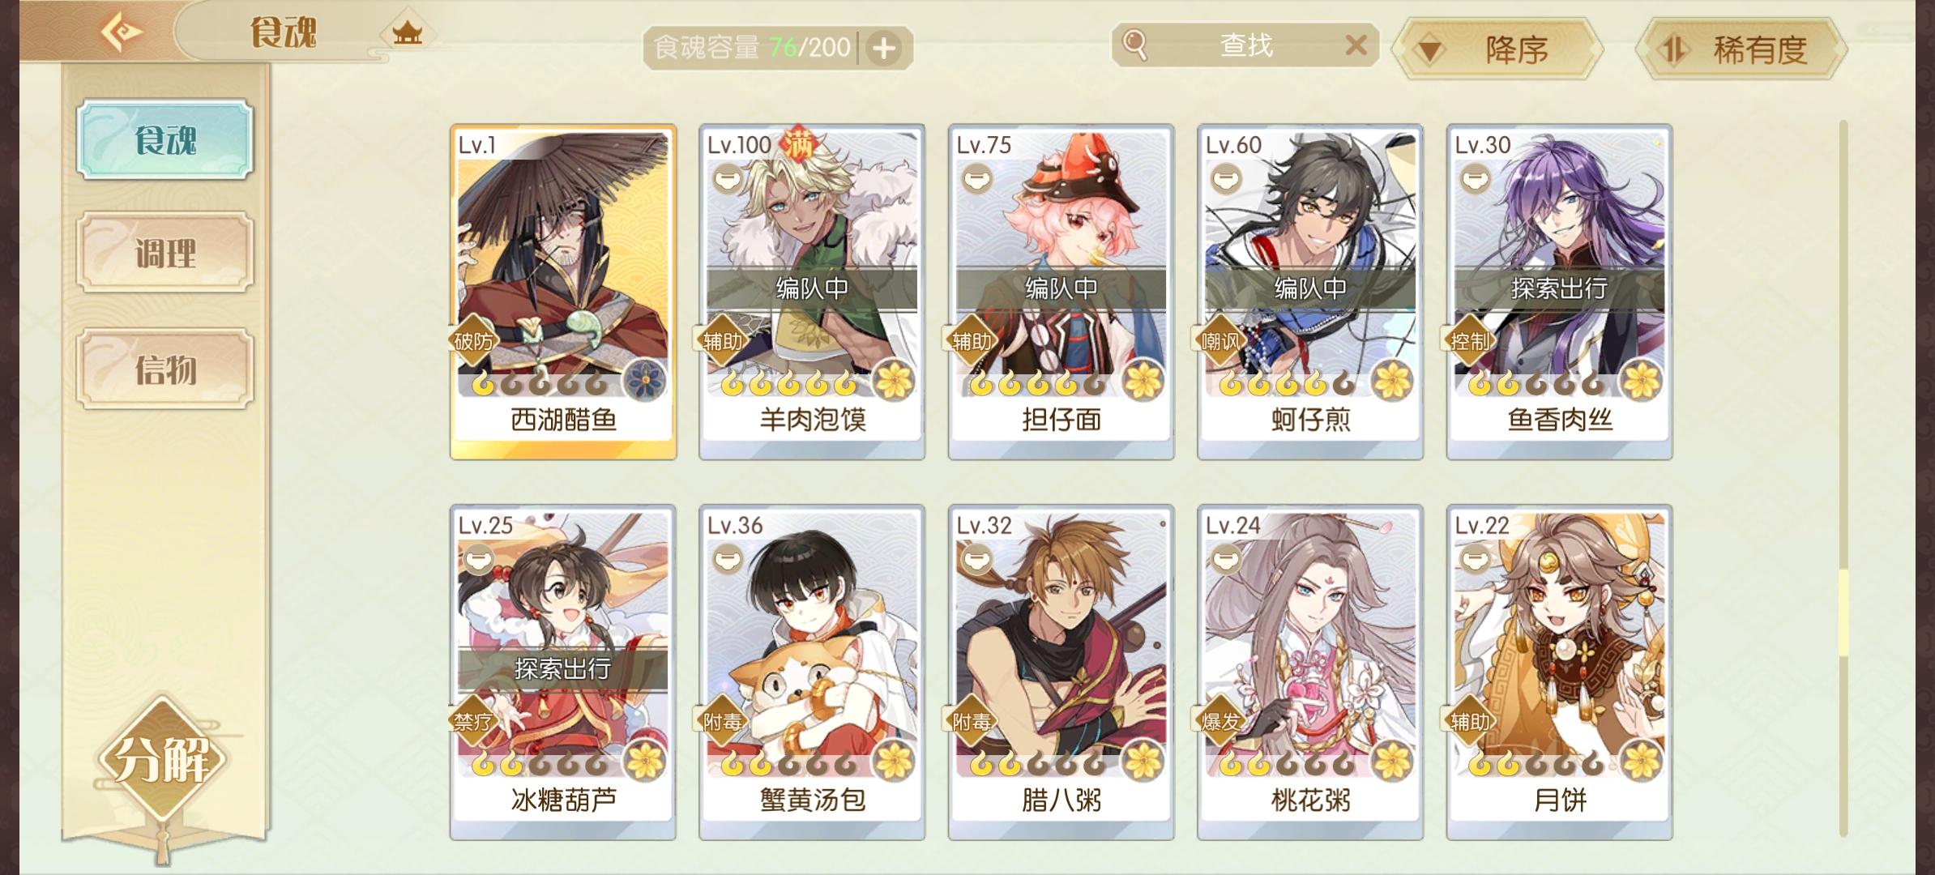Image resolution: width=1935 pixels, height=875 pixels.
Task: Tap the 破防 role badge on 西湖醋鱼
Action: click(473, 341)
